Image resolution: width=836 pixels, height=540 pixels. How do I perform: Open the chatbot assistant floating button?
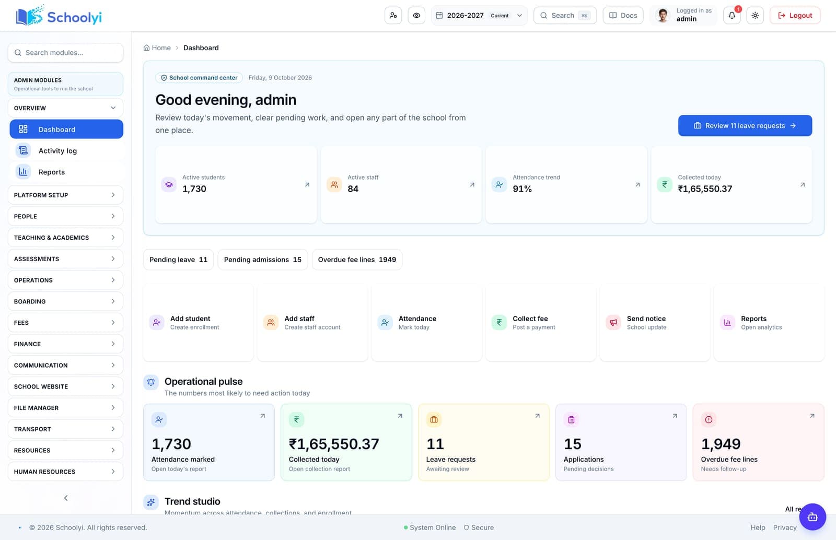812,517
